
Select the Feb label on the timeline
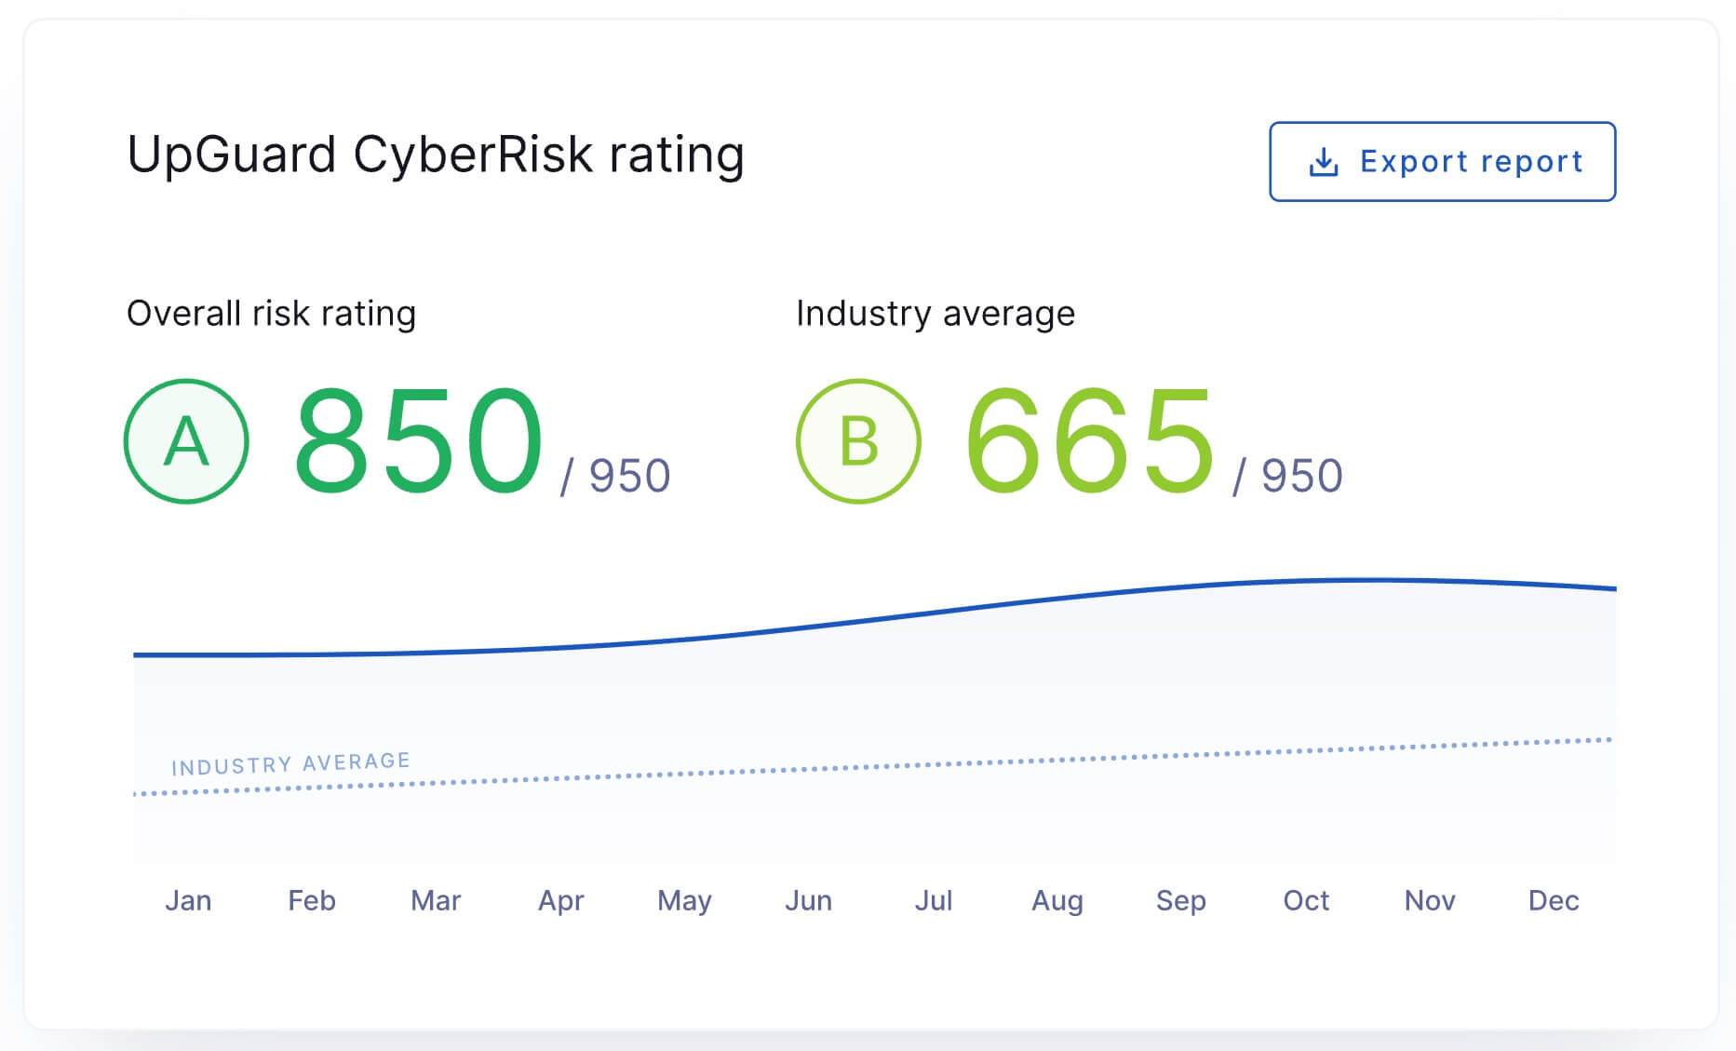312,900
